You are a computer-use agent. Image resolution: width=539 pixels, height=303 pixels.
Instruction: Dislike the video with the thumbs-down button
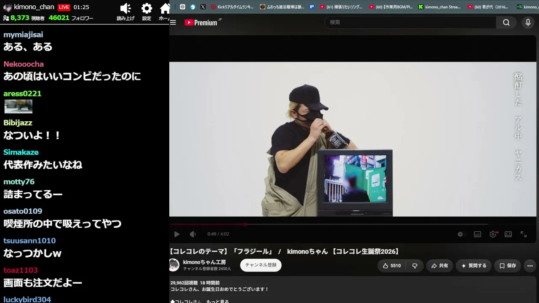click(415, 266)
